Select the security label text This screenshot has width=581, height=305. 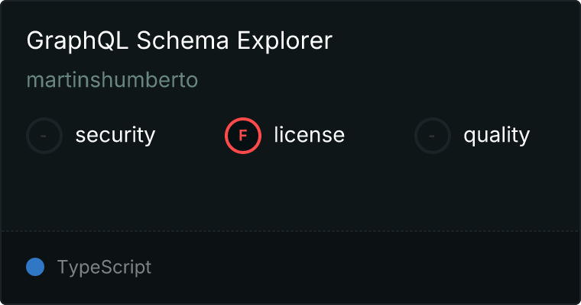coord(115,136)
